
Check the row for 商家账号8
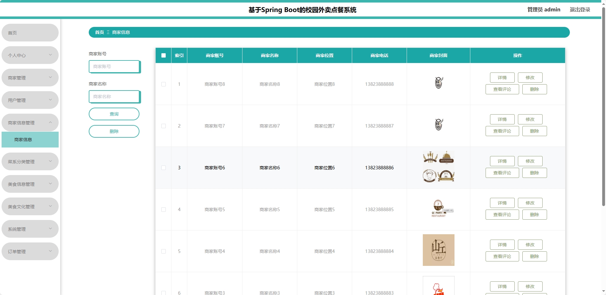pos(164,84)
